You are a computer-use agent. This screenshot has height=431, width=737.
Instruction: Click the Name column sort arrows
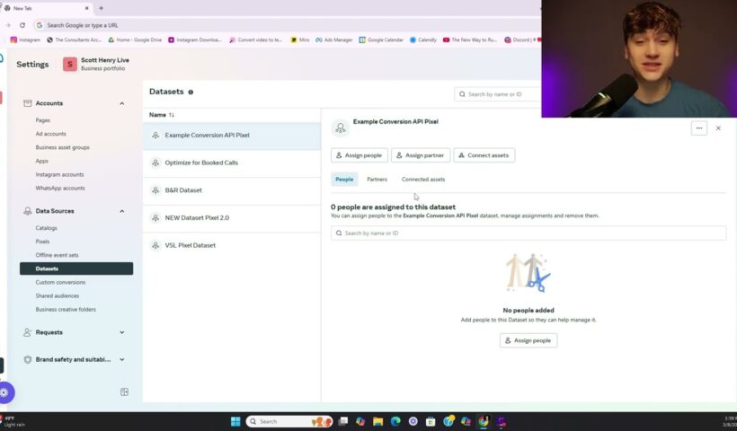172,115
